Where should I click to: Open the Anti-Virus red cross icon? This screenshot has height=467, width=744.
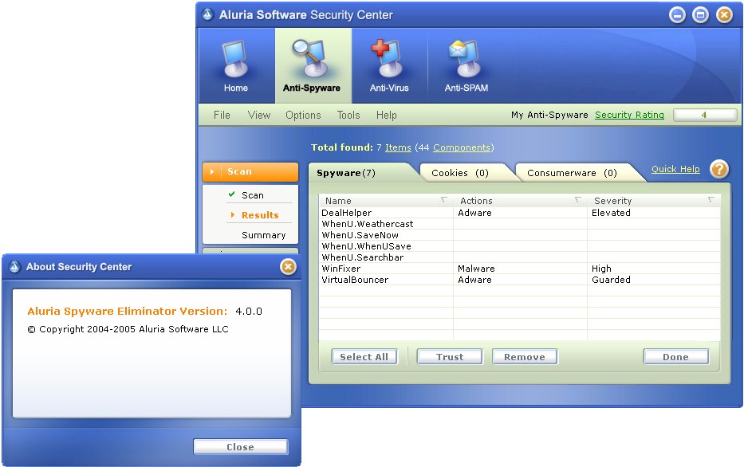tap(388, 59)
